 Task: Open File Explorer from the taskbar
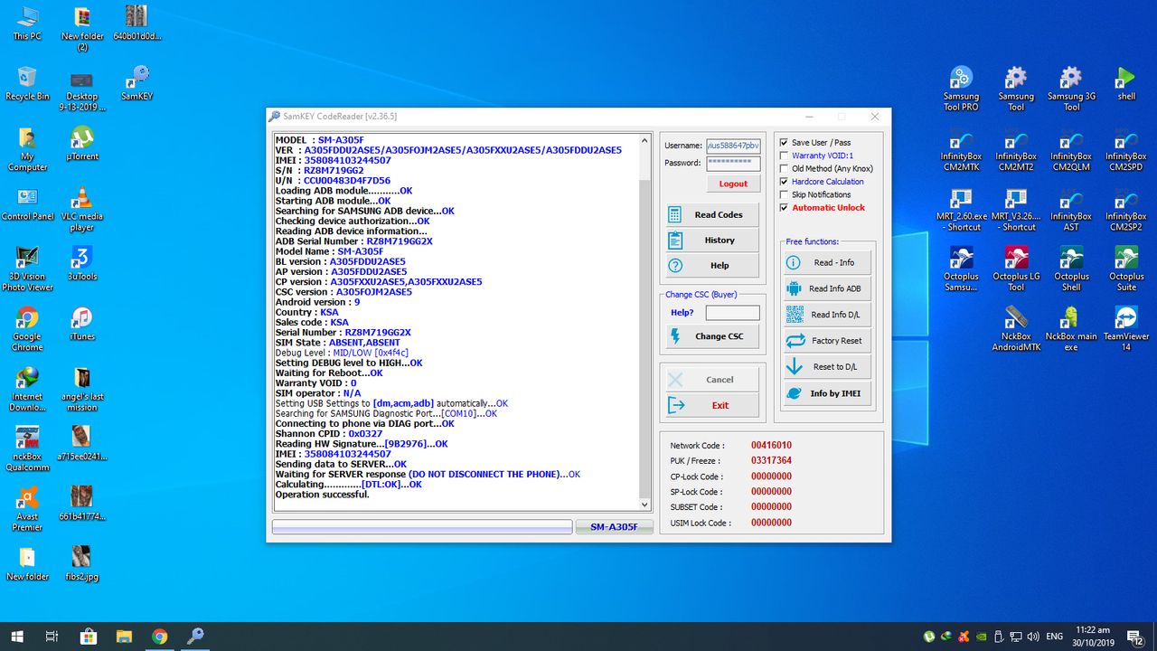[124, 636]
